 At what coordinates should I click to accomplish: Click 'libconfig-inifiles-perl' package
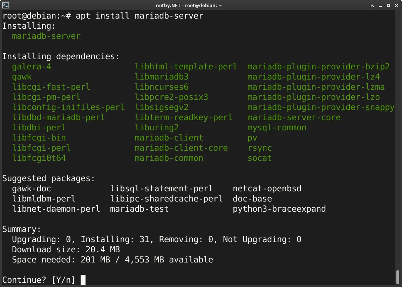pyautogui.click(x=68, y=107)
